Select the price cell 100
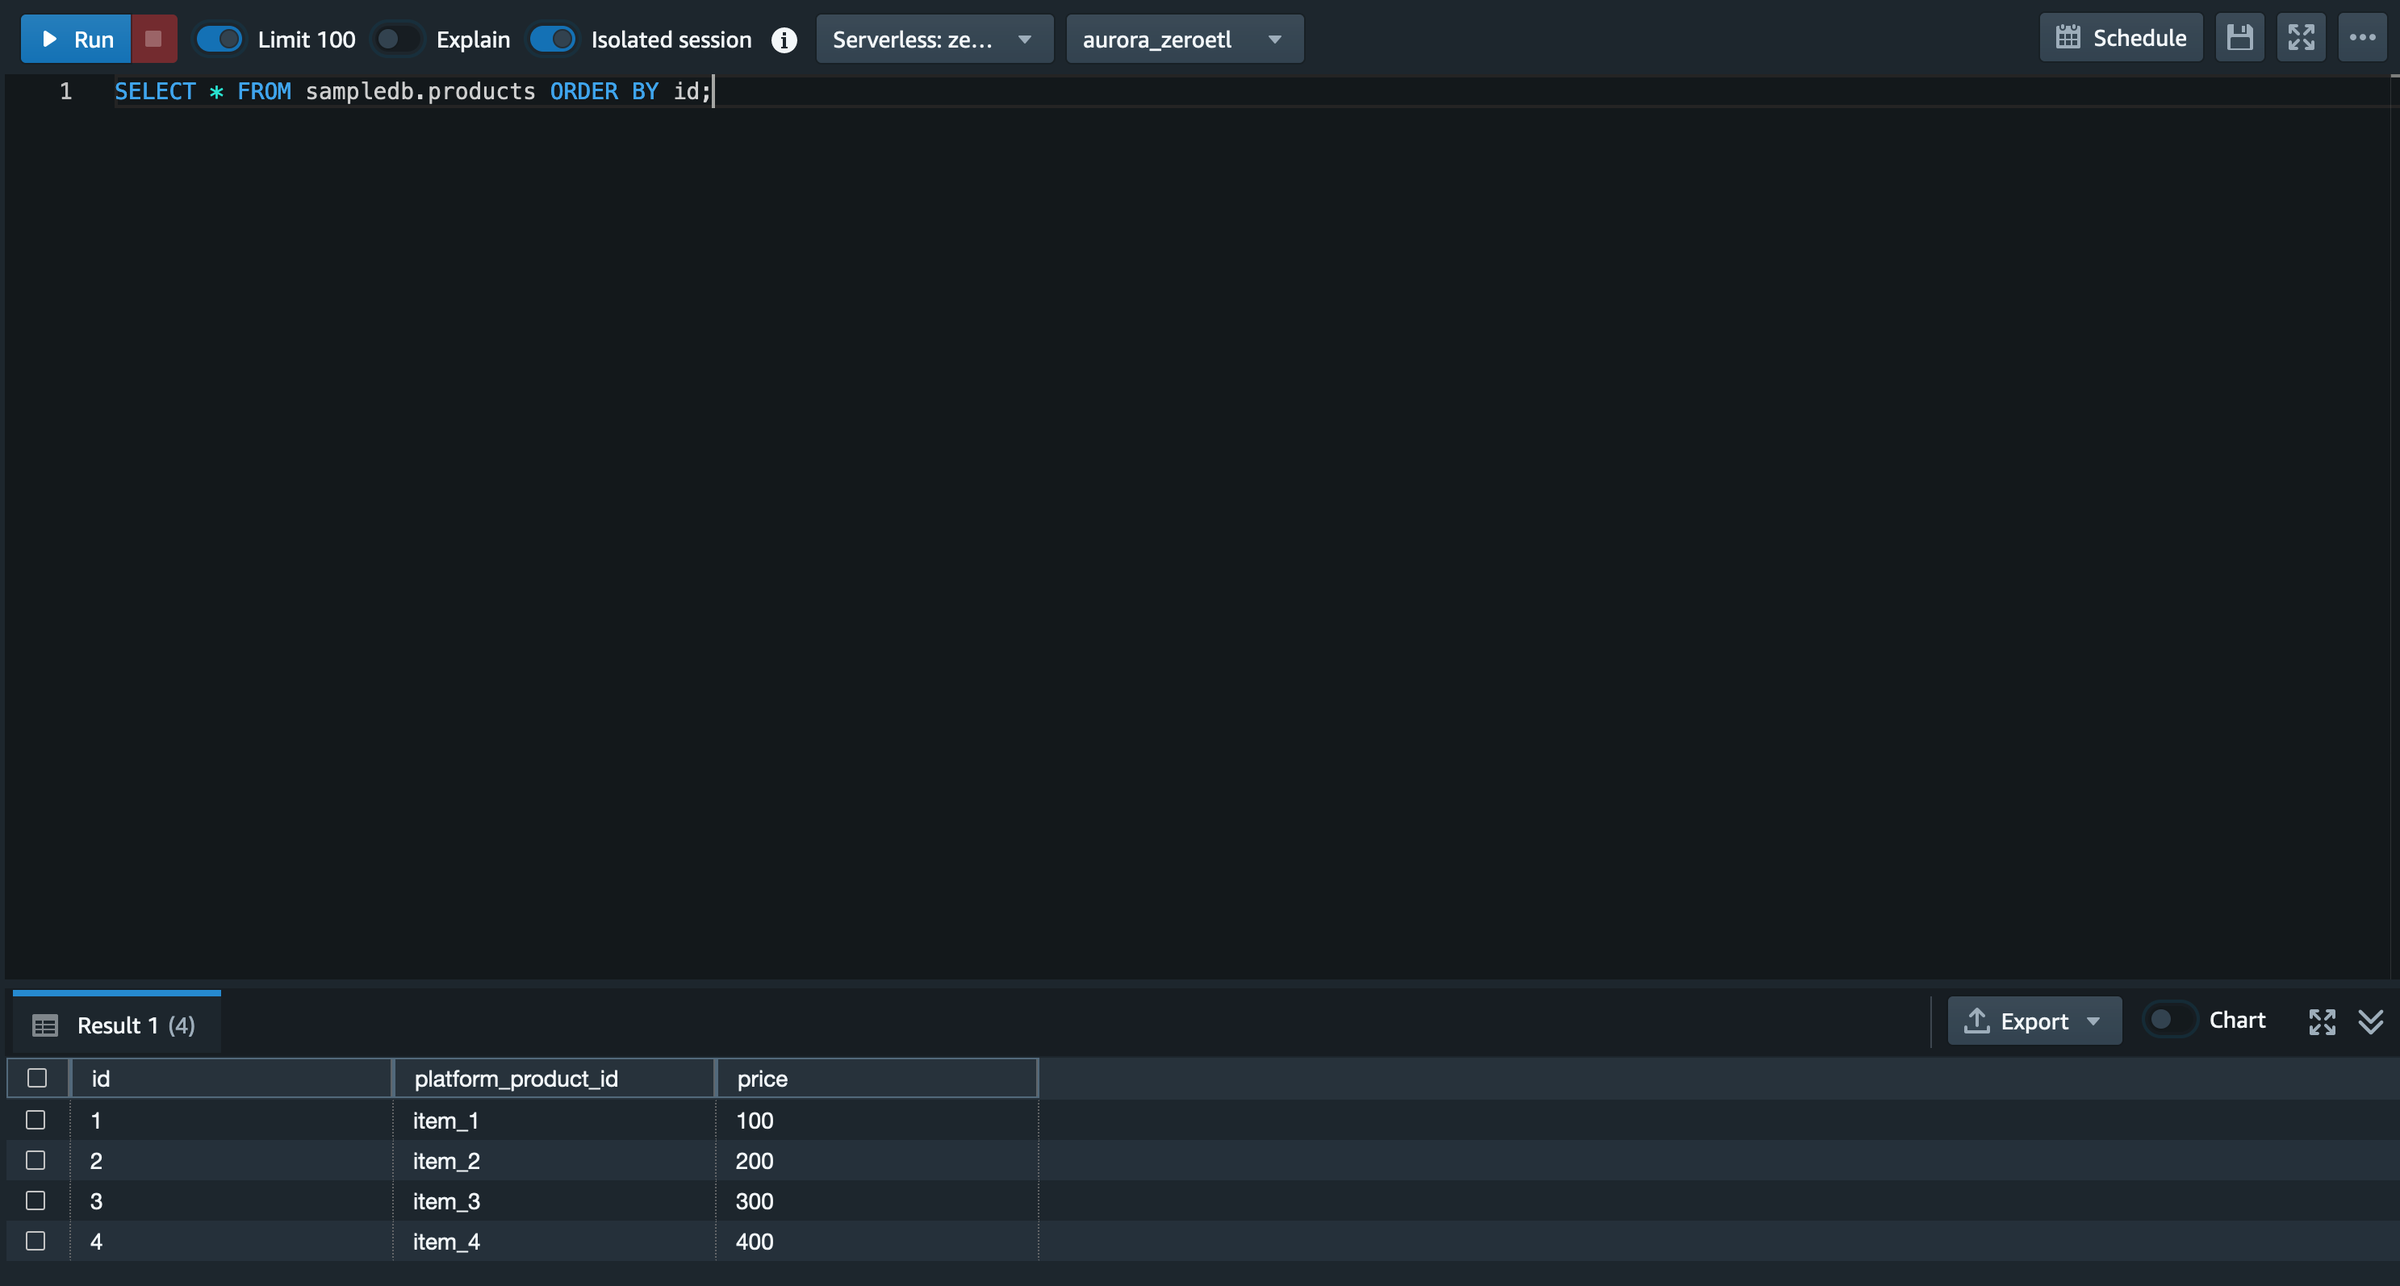 tap(876, 1121)
